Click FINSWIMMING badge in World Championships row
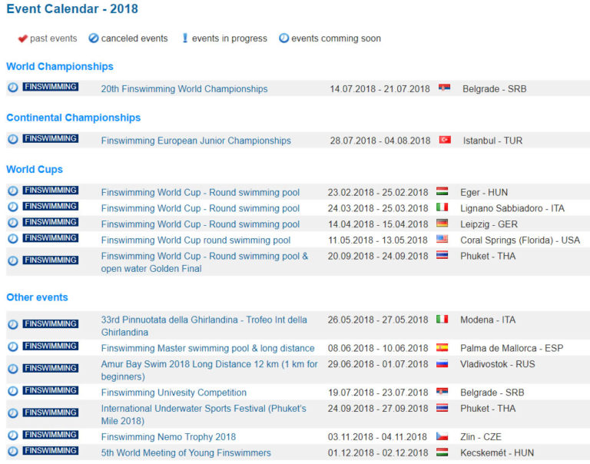This screenshot has height=464, width=590. point(51,87)
